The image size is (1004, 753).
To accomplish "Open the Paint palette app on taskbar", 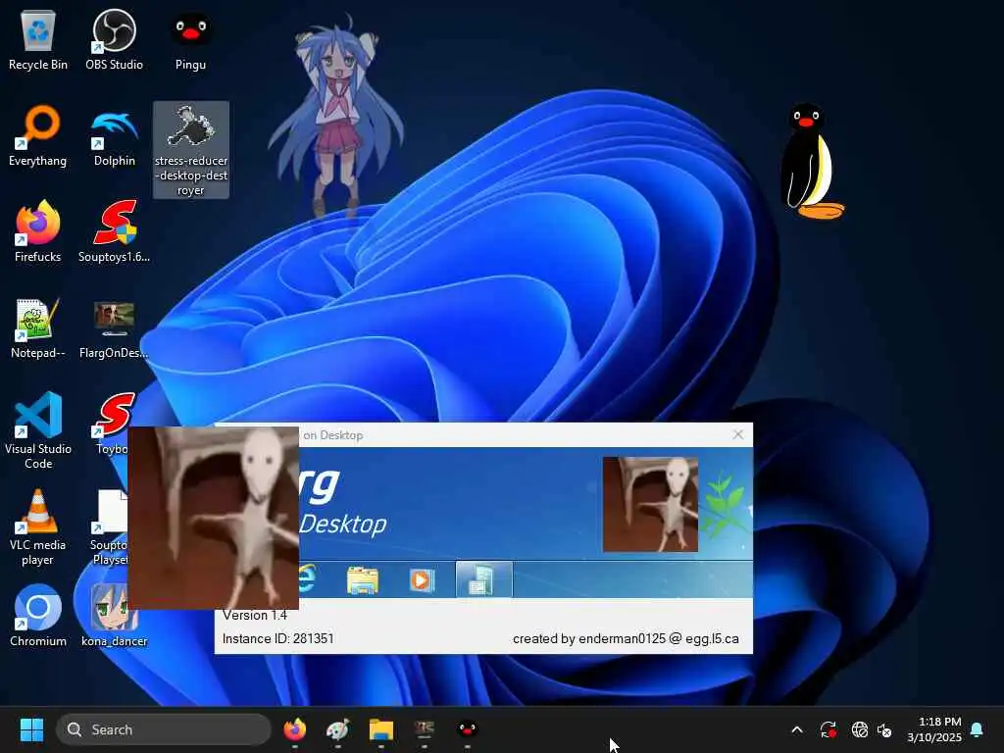I will point(338,729).
